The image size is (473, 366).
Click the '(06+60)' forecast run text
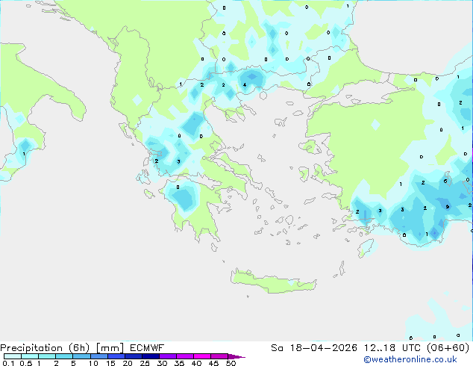(x=448, y=348)
